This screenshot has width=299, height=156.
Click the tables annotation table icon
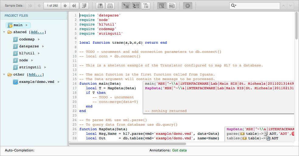pos(244,138)
